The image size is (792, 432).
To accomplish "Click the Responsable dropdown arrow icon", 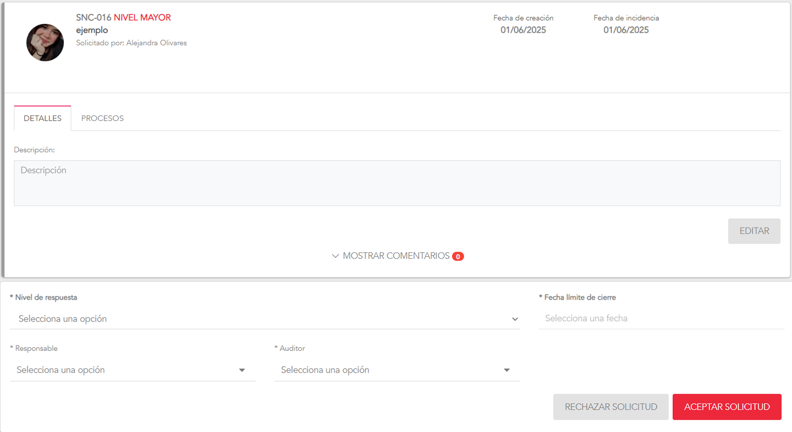I will pyautogui.click(x=242, y=370).
